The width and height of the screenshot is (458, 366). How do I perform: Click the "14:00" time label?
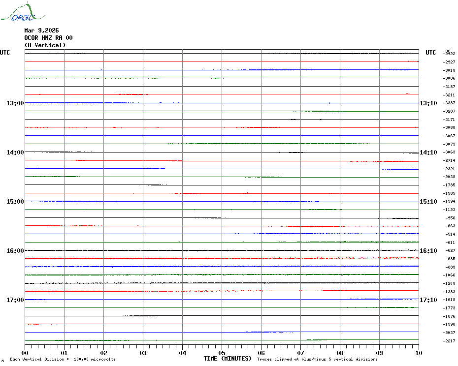pyautogui.click(x=15, y=152)
